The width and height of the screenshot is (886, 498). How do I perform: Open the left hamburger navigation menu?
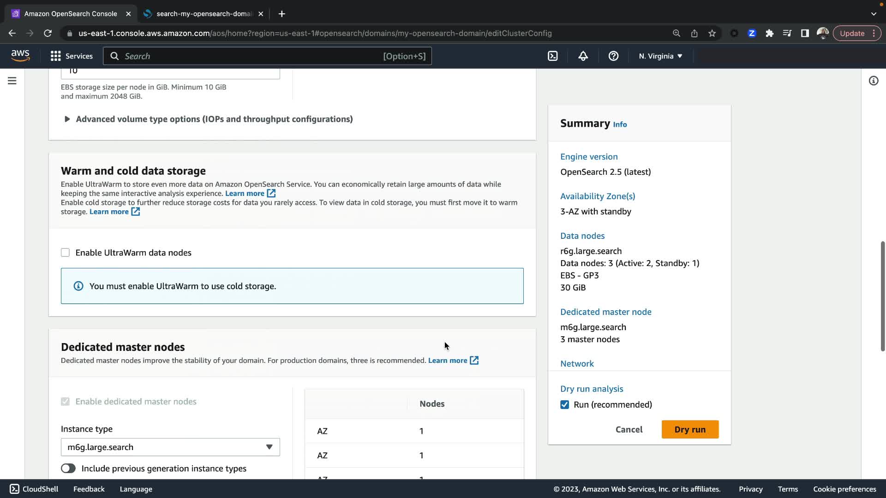click(x=12, y=81)
